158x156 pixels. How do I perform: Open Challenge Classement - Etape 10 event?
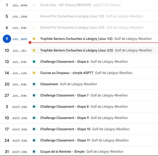(65, 129)
